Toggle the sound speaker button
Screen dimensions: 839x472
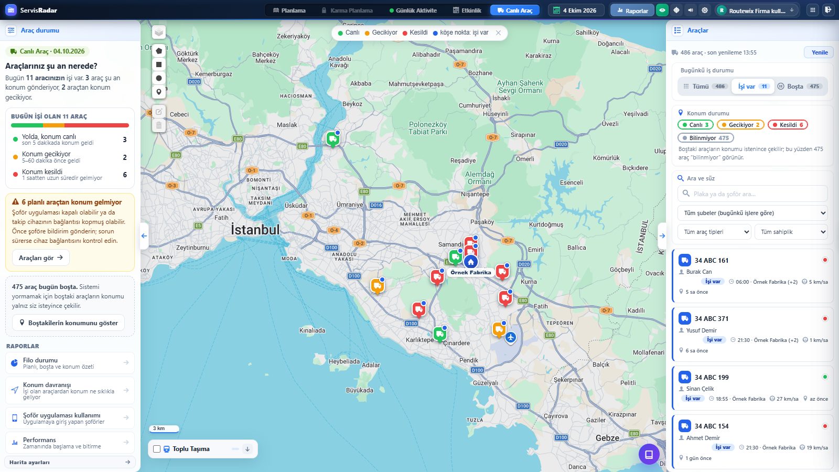(691, 10)
